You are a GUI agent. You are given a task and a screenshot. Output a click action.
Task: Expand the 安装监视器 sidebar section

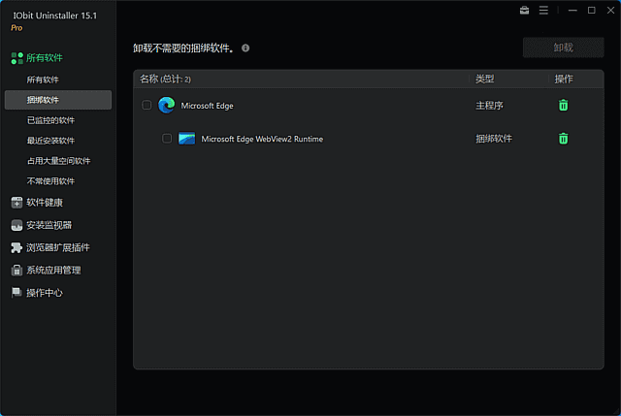click(49, 225)
